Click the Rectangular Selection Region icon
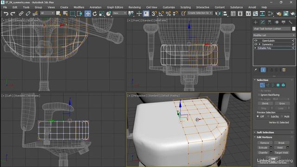297x167 pixels. coord(72,13)
